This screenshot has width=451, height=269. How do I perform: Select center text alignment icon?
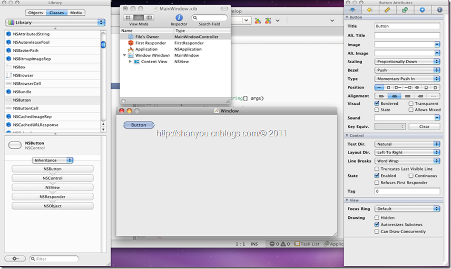pos(394,96)
